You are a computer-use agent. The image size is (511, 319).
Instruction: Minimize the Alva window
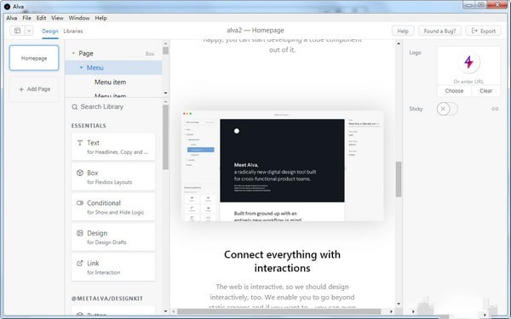(x=469, y=5)
